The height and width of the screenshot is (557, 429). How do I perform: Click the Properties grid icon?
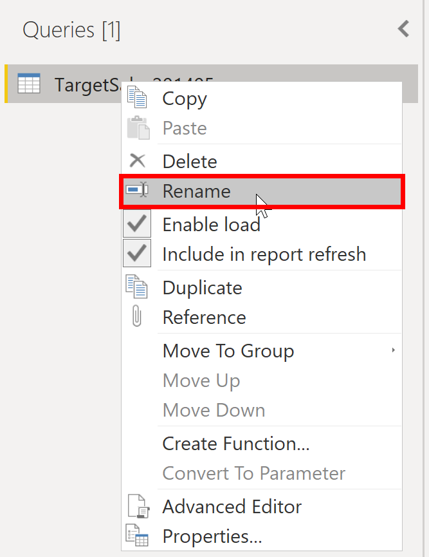137,536
